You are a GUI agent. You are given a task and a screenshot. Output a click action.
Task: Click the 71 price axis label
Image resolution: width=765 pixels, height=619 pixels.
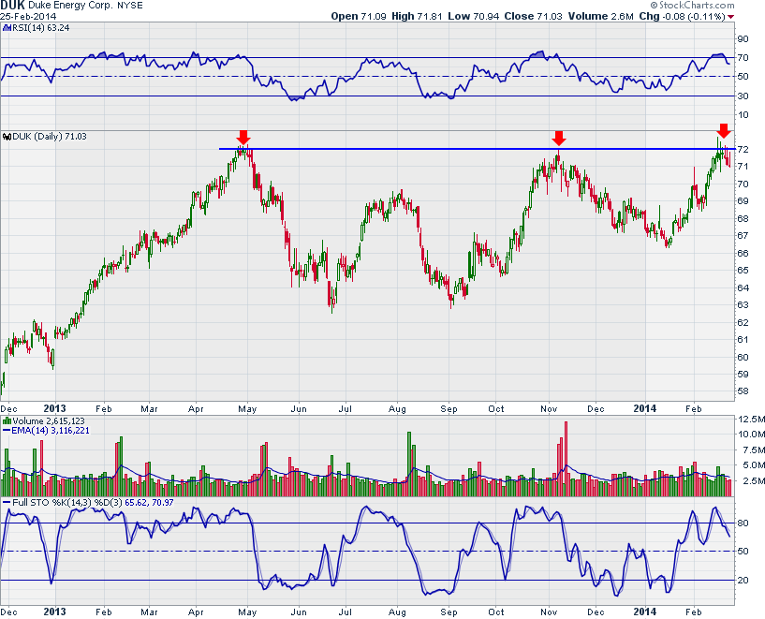743,167
